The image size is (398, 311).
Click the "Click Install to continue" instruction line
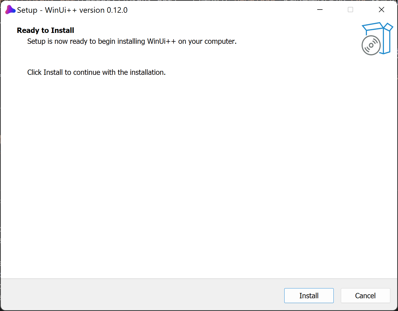[96, 72]
